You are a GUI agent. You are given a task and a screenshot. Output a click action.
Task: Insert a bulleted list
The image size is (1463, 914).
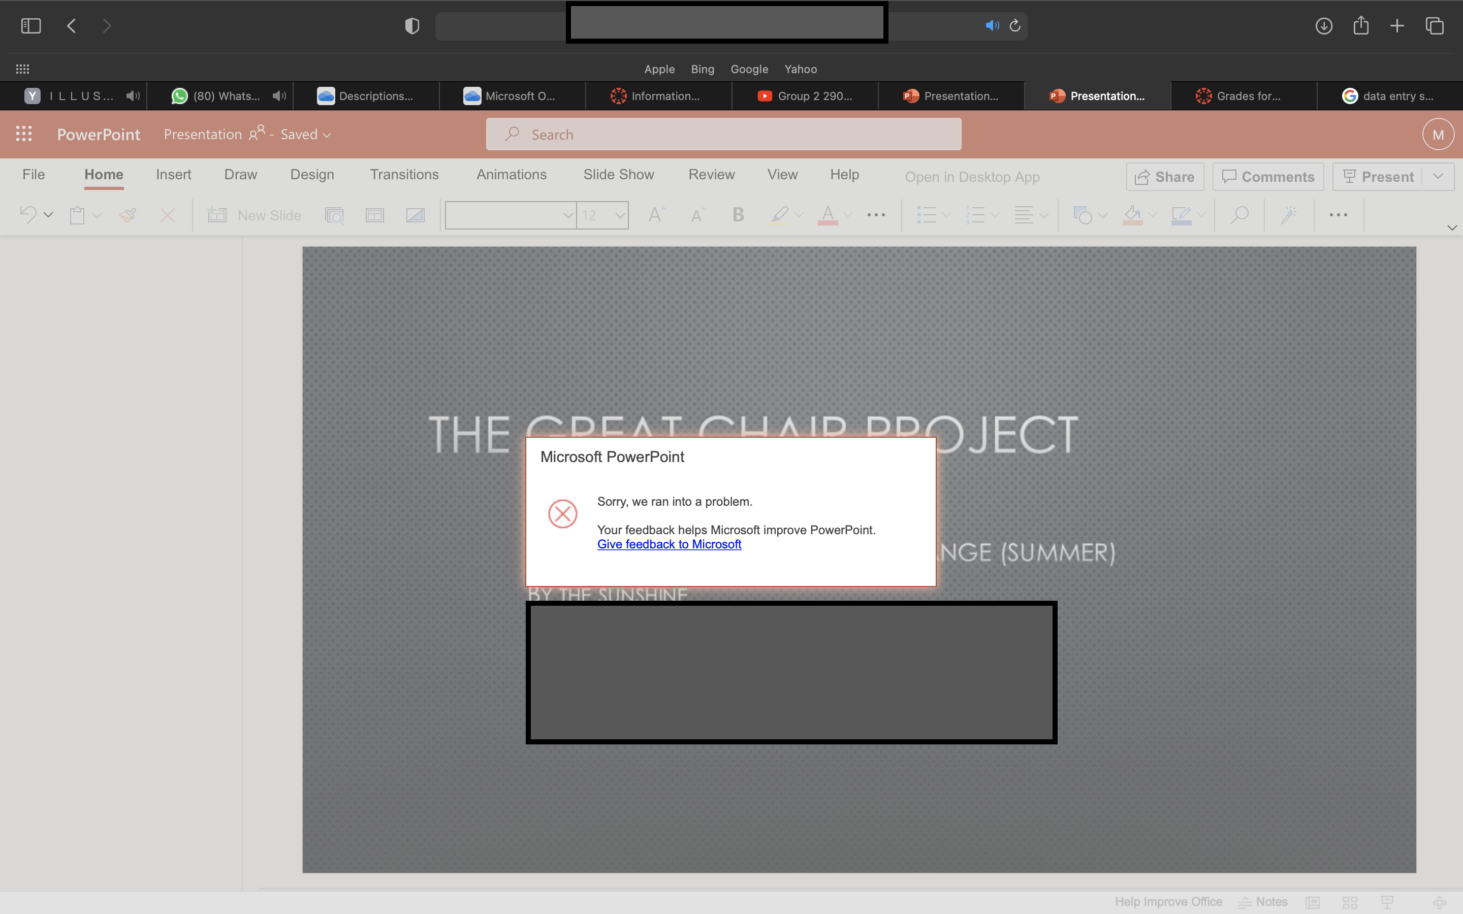(926, 215)
